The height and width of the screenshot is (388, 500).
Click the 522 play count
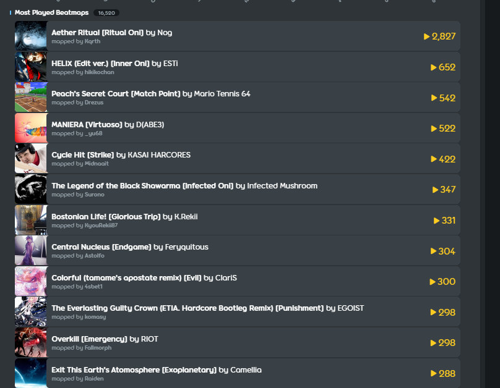447,129
